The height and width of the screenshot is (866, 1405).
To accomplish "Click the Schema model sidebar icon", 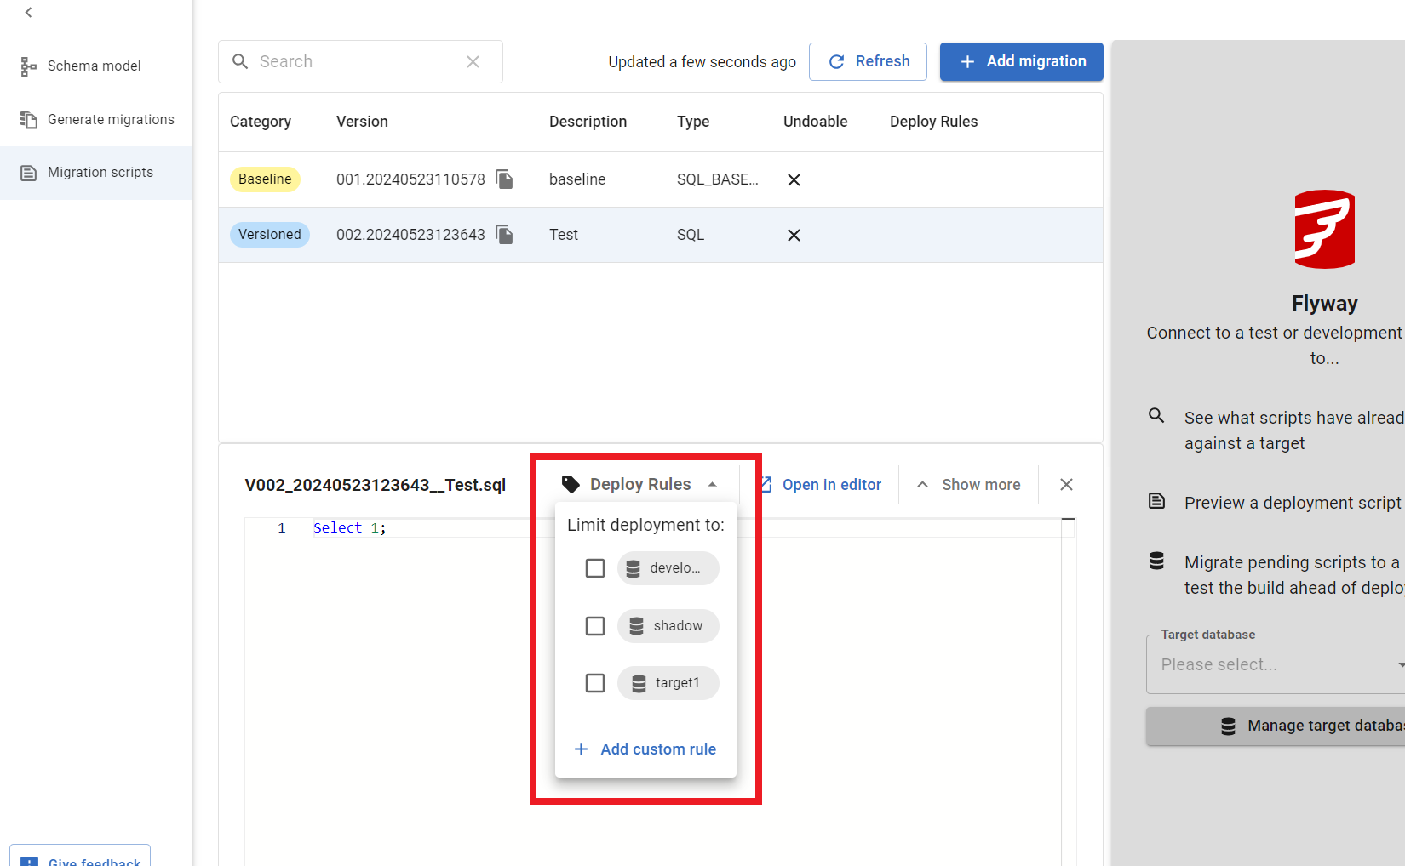I will 29,66.
